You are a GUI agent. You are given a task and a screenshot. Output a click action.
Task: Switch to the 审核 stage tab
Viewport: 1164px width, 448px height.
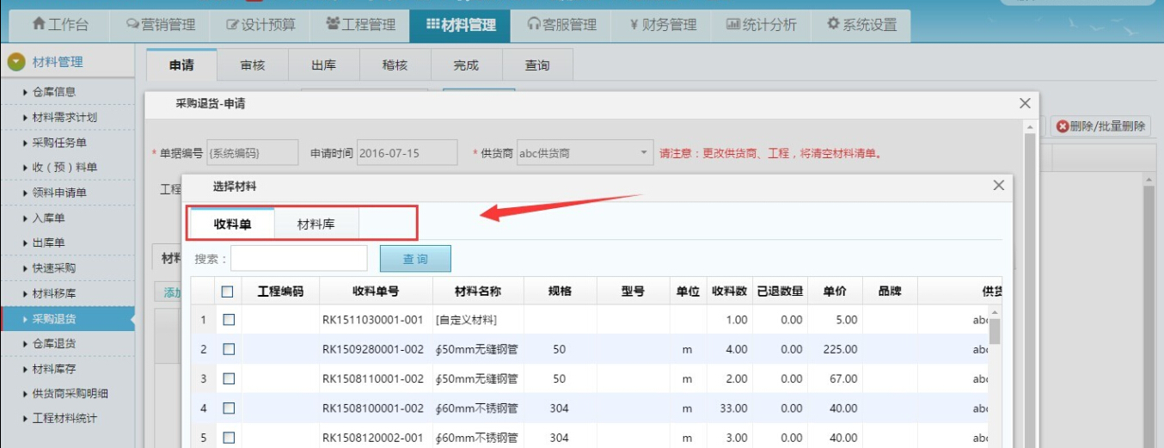pos(252,65)
